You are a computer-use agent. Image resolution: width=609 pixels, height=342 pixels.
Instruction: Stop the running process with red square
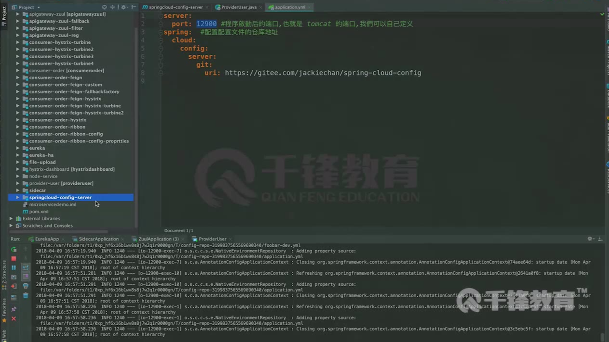(x=14, y=258)
